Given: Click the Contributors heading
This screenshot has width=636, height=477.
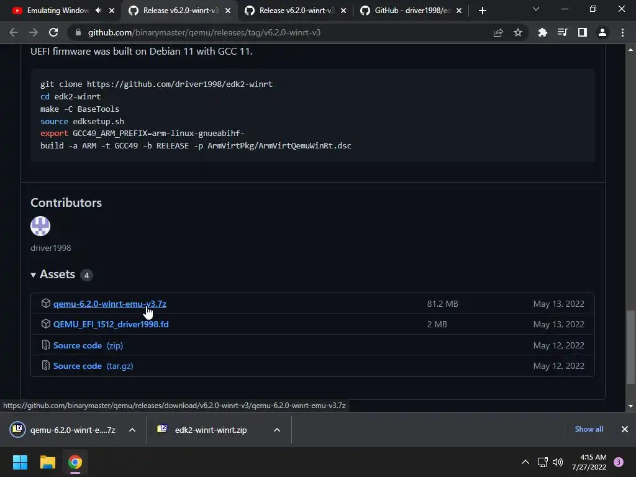Looking at the screenshot, I should 66,203.
